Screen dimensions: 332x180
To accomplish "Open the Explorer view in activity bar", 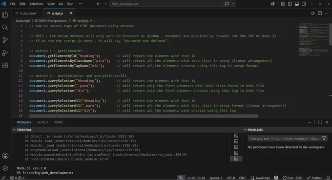I will click(5, 15).
